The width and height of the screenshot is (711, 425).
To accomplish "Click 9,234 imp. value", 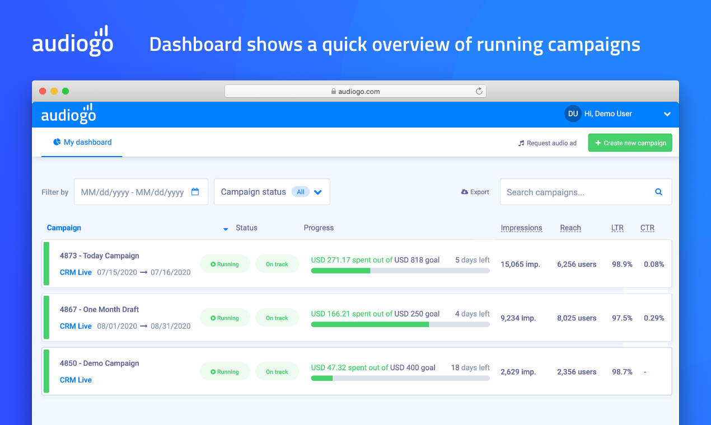I will coord(518,318).
